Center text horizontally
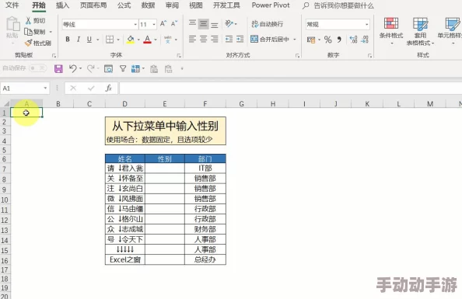 [x=203, y=39]
